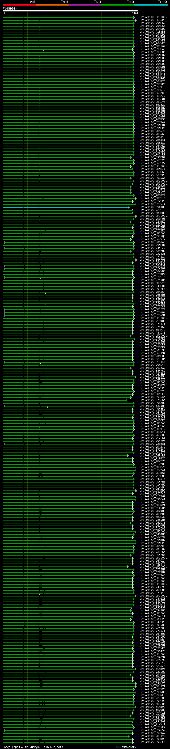Image resolution: width=170 pixels, height=749 pixels.
Task: Select the AV439314 query title
Action: pyautogui.click(x=10, y=9)
